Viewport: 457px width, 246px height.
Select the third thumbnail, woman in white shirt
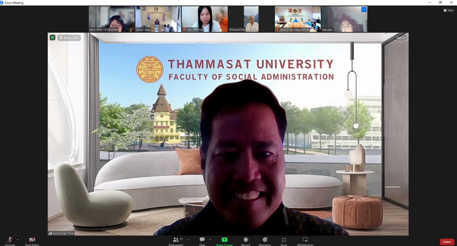click(x=205, y=19)
